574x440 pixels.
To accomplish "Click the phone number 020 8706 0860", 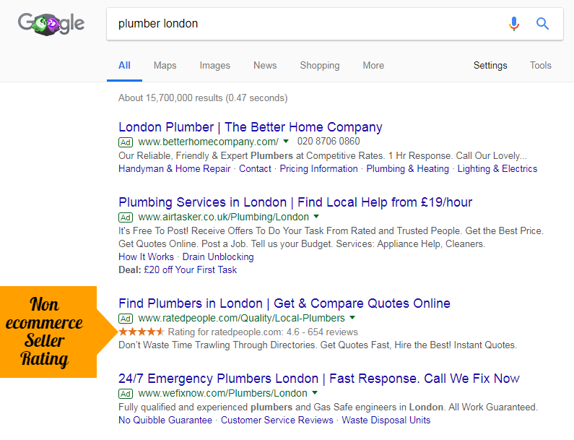I will (x=329, y=142).
